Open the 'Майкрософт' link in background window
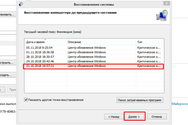 [180, 104]
